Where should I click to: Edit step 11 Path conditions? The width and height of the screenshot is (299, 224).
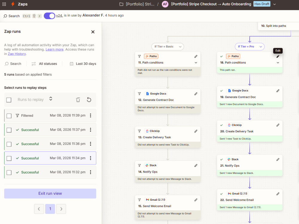196,56
